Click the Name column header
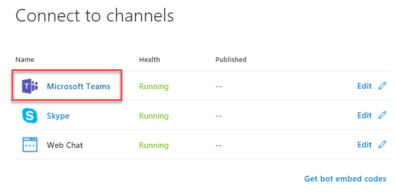The image size is (396, 192). pos(25,60)
